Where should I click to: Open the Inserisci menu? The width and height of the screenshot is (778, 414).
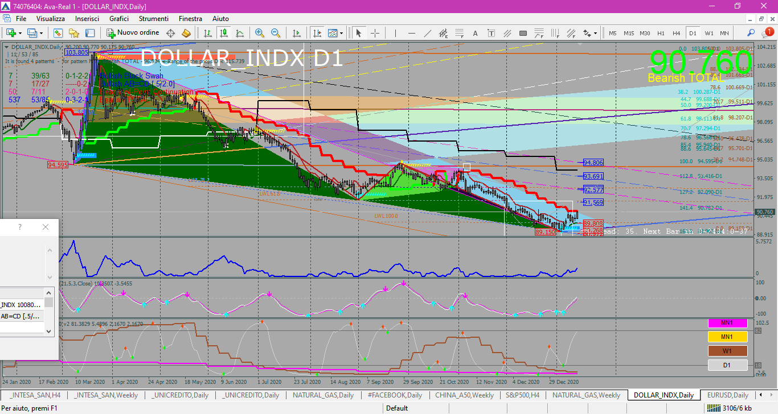point(87,19)
